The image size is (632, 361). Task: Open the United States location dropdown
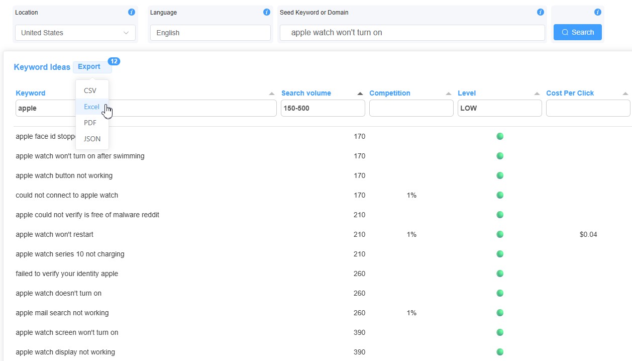click(x=75, y=33)
